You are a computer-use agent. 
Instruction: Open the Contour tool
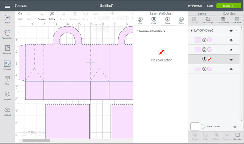click(238, 136)
